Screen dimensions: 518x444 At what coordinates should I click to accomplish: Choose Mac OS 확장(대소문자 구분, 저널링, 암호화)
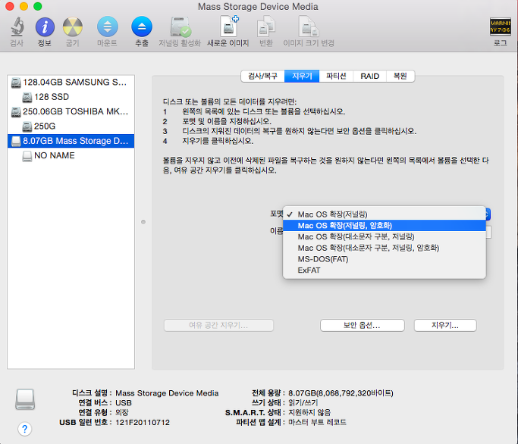385,248
